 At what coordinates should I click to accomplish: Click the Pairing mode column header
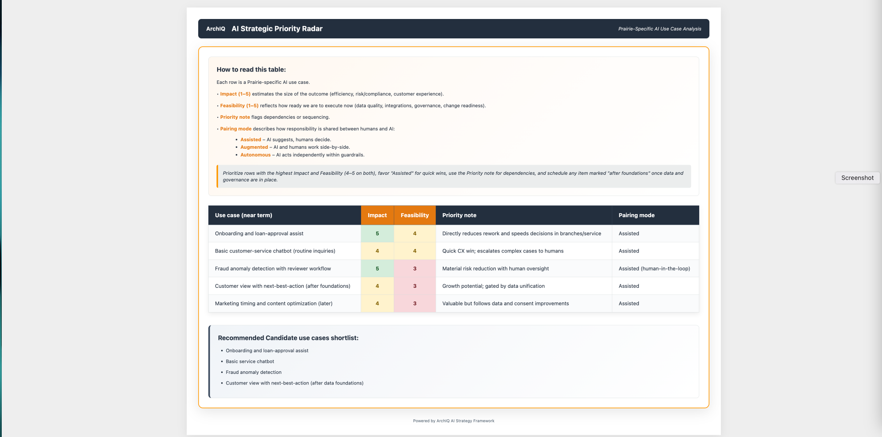tap(636, 215)
